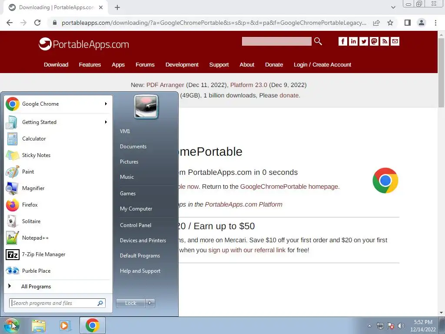Click the page vertical scrollbar thumb
This screenshot has width=445, height=334.
tap(441, 73)
